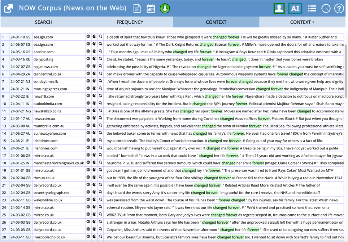Click date cell 24-03-11 GB

tap(21, 237)
